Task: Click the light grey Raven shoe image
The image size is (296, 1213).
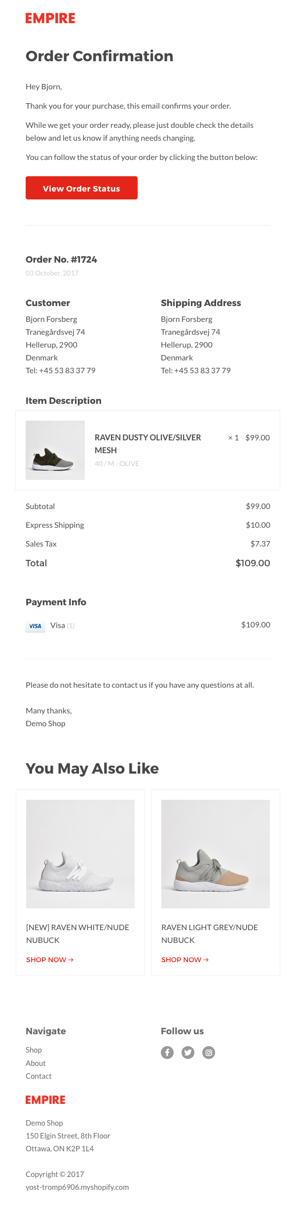Action: (216, 854)
